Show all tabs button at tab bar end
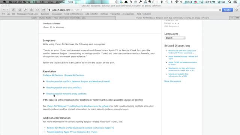This screenshot has height=135, width=240. coord(237,18)
